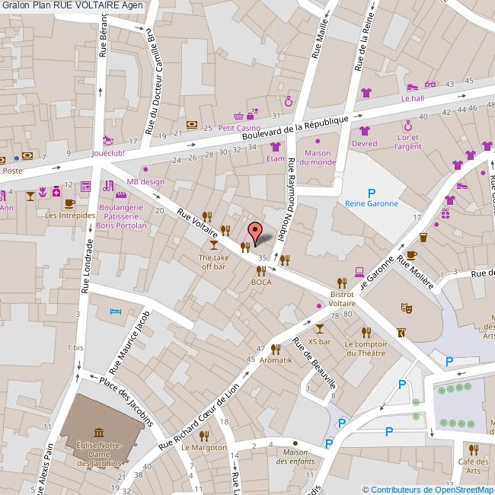Select the Reine Garonne parking icon

372,192
